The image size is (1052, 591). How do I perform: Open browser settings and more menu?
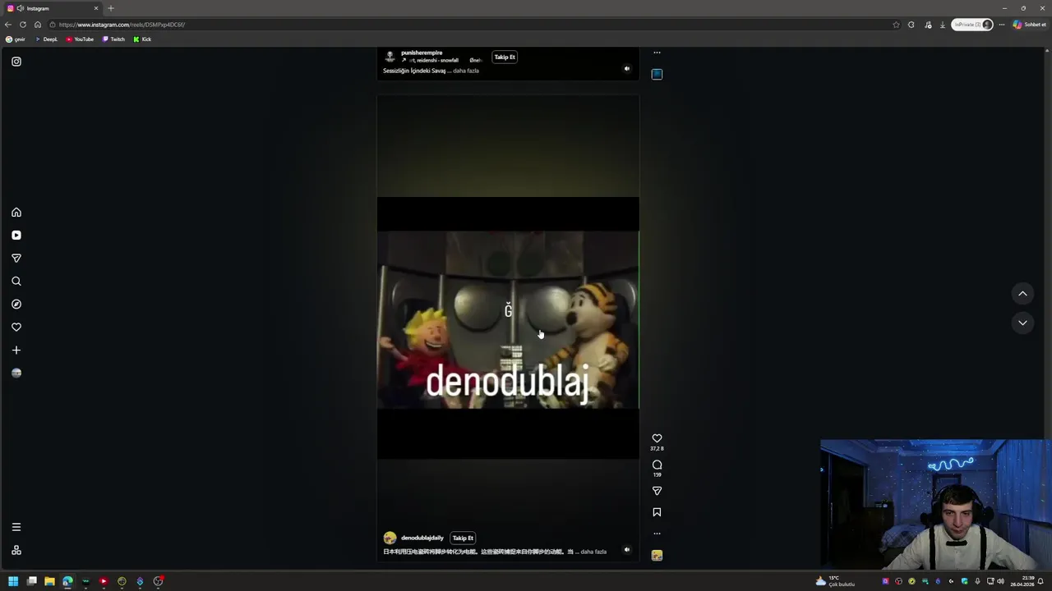point(1002,25)
